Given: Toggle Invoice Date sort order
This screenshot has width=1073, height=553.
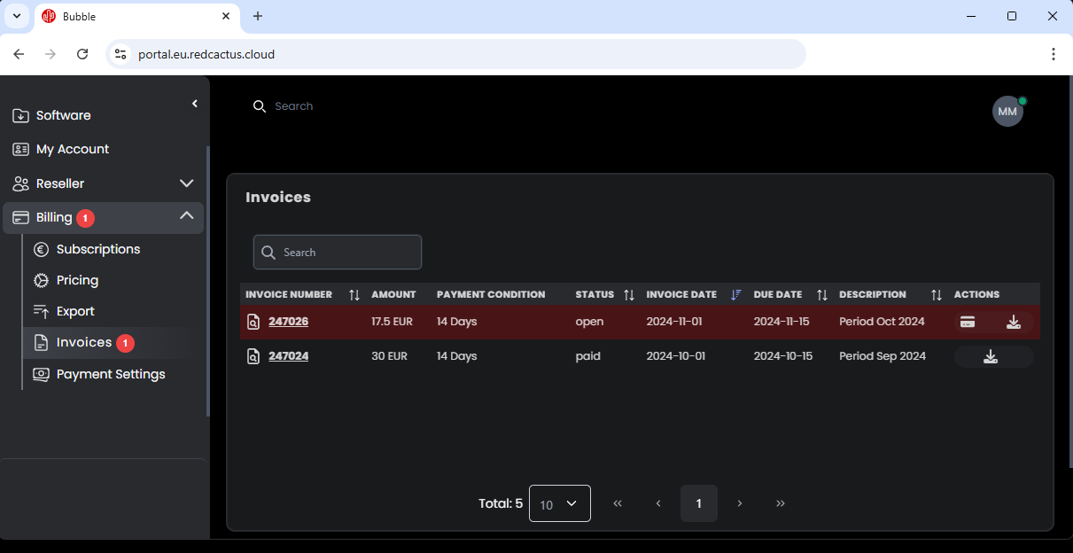Looking at the screenshot, I should (735, 295).
